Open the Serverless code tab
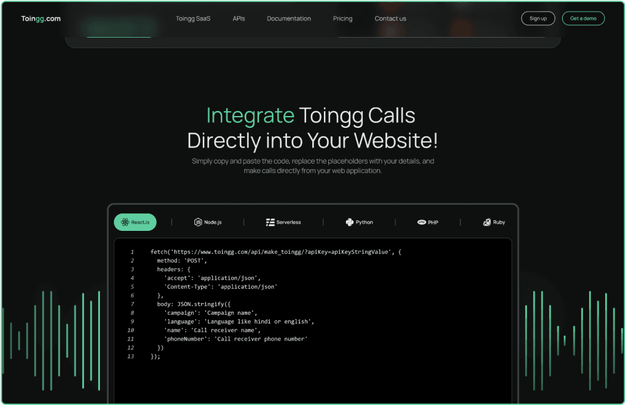Viewport: 625px width, 405px height. pos(283,222)
